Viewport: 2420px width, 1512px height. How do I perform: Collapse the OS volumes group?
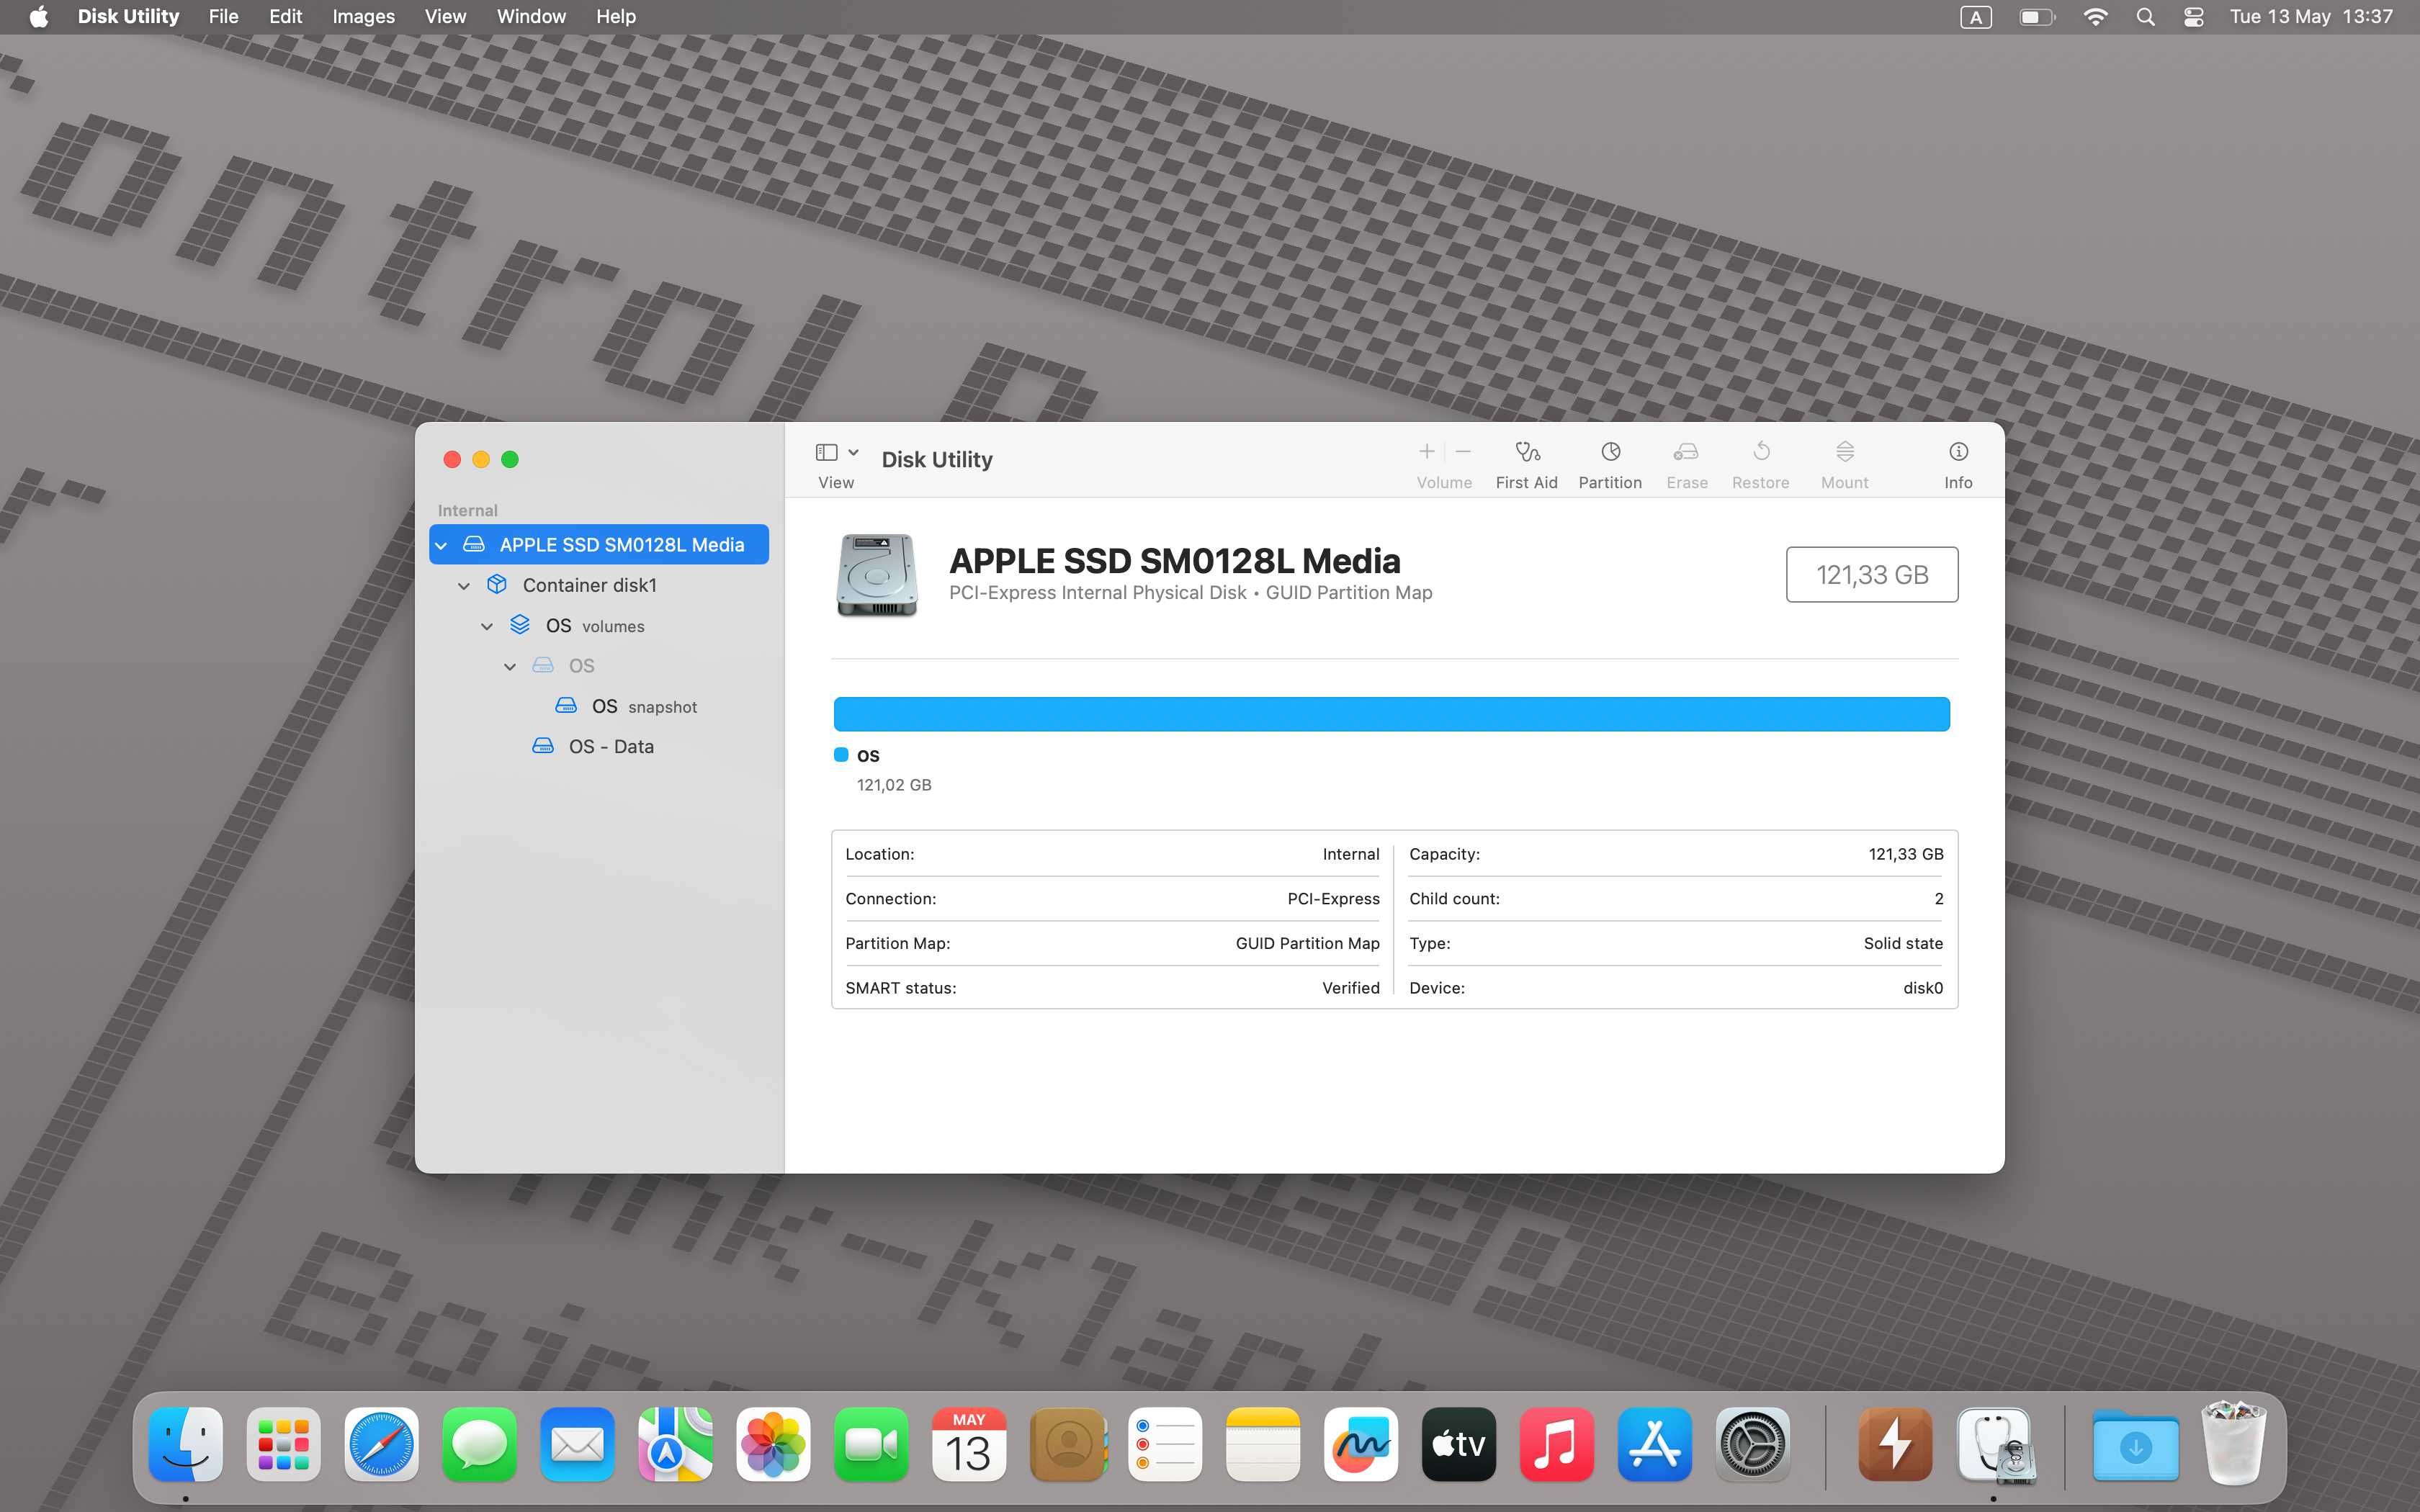(487, 626)
